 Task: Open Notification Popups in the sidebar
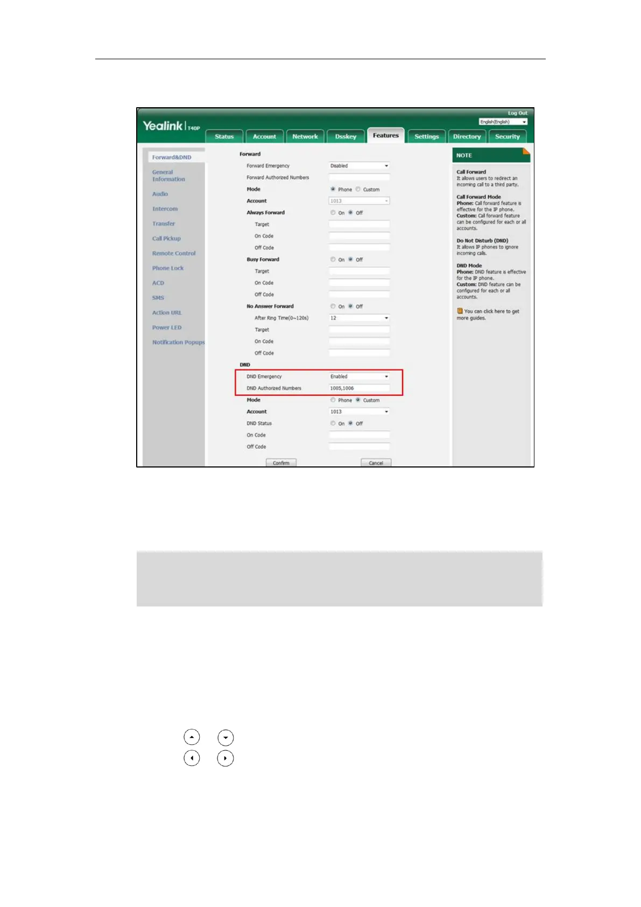point(178,342)
